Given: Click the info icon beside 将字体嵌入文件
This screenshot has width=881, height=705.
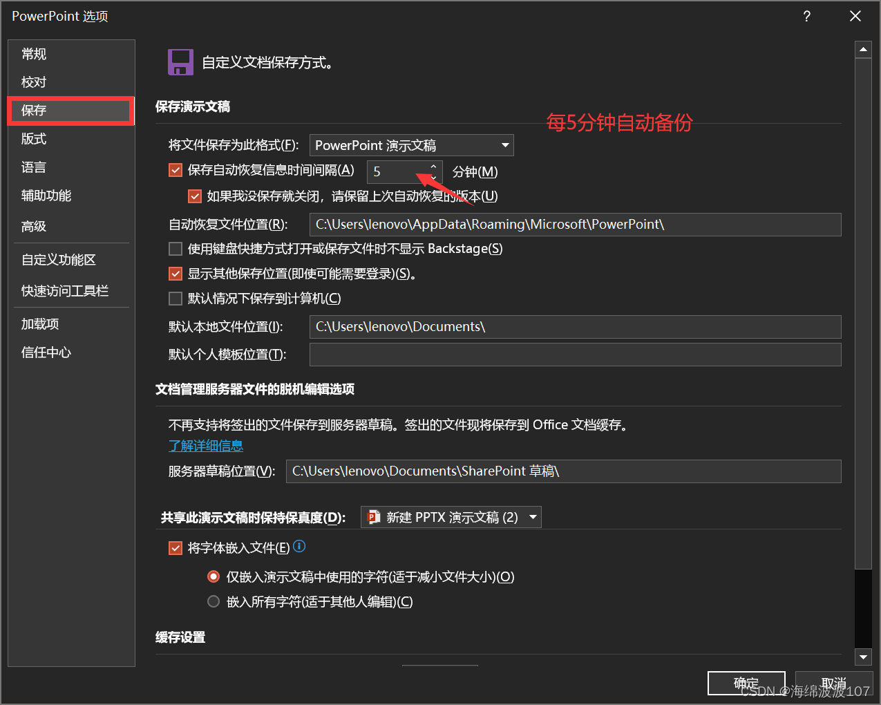Looking at the screenshot, I should (299, 546).
